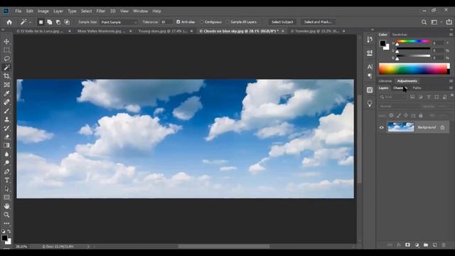
Task: Open the History panel icon in dock
Action: [370, 40]
